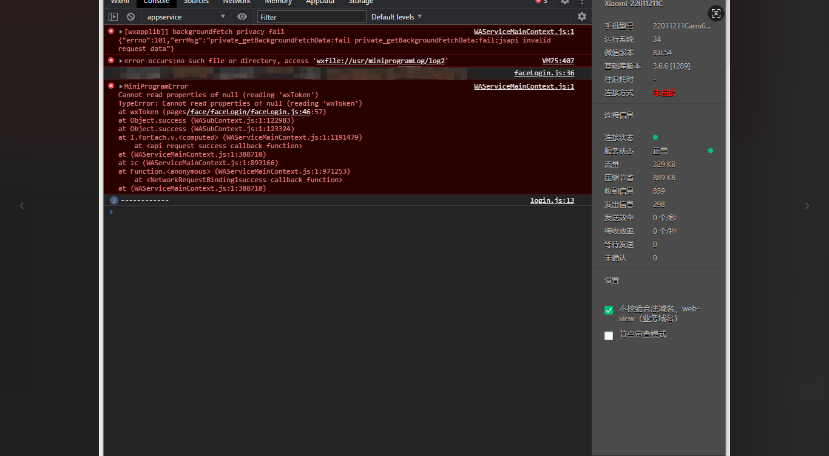Open the login.js:13 source link
The width and height of the screenshot is (829, 456).
click(x=552, y=200)
